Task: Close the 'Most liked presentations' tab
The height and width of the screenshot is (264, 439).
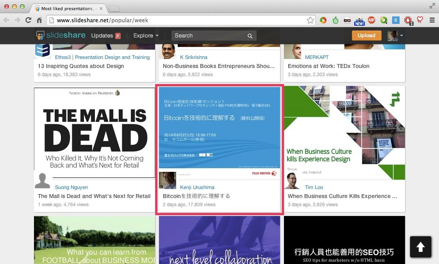Action: pos(101,9)
